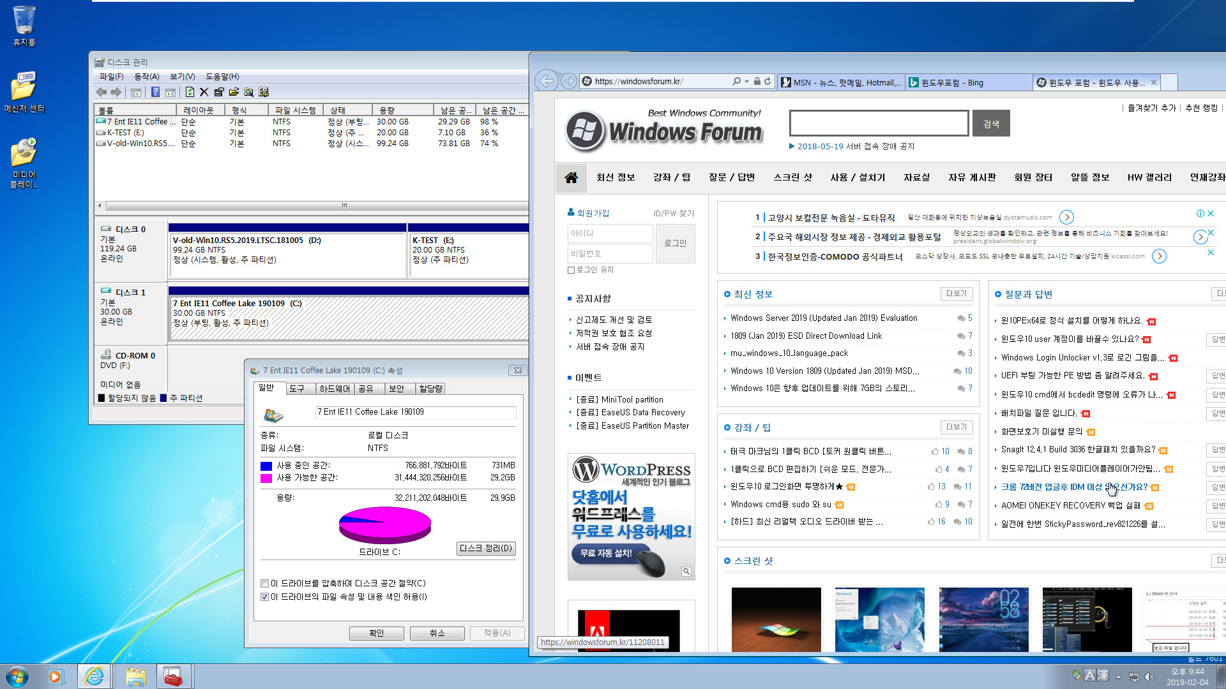Click the user ID input field
The image size is (1226, 689).
pos(610,233)
